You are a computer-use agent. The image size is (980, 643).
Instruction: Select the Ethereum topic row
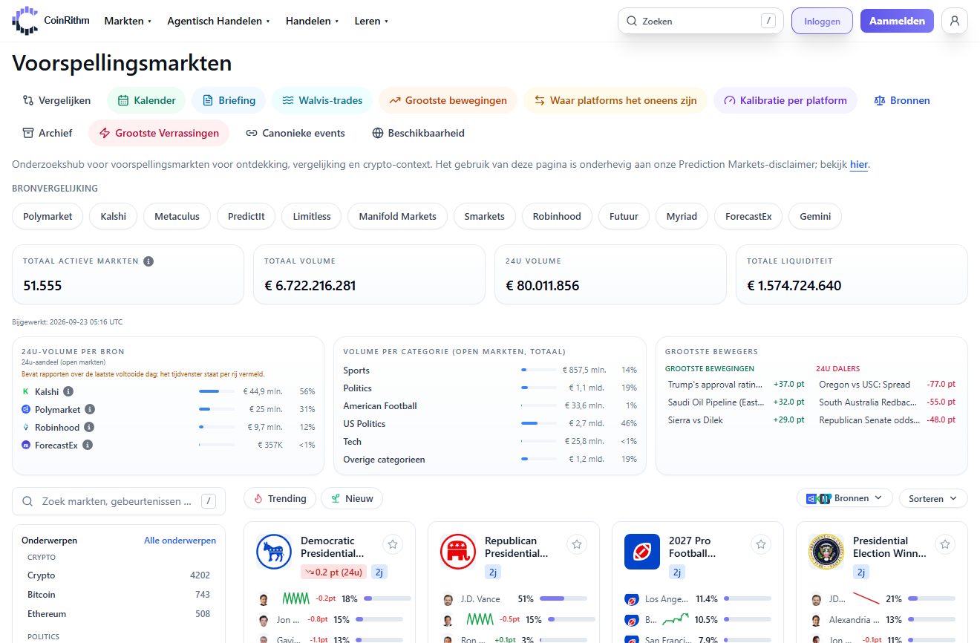point(119,614)
